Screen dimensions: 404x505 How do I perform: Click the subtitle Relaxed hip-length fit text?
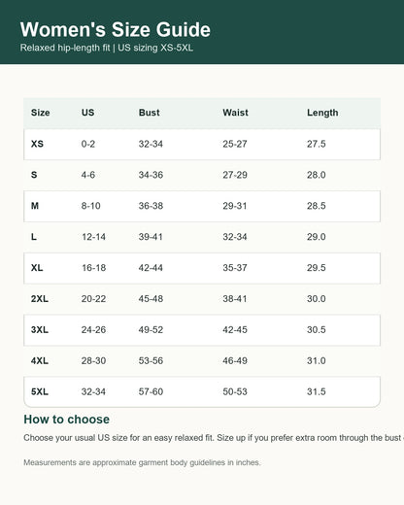click(65, 48)
